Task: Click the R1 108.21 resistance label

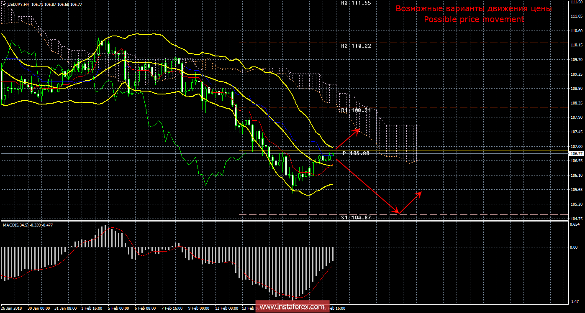Action: coord(355,111)
